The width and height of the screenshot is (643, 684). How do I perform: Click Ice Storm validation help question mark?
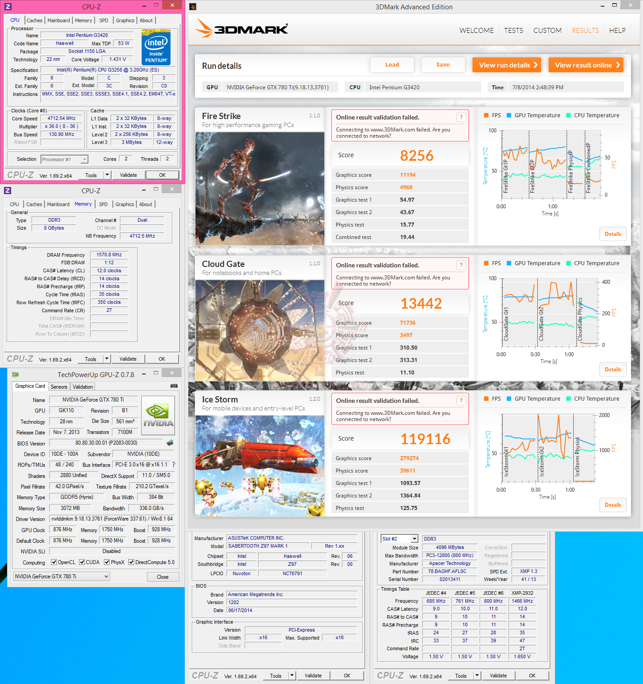pyautogui.click(x=461, y=401)
